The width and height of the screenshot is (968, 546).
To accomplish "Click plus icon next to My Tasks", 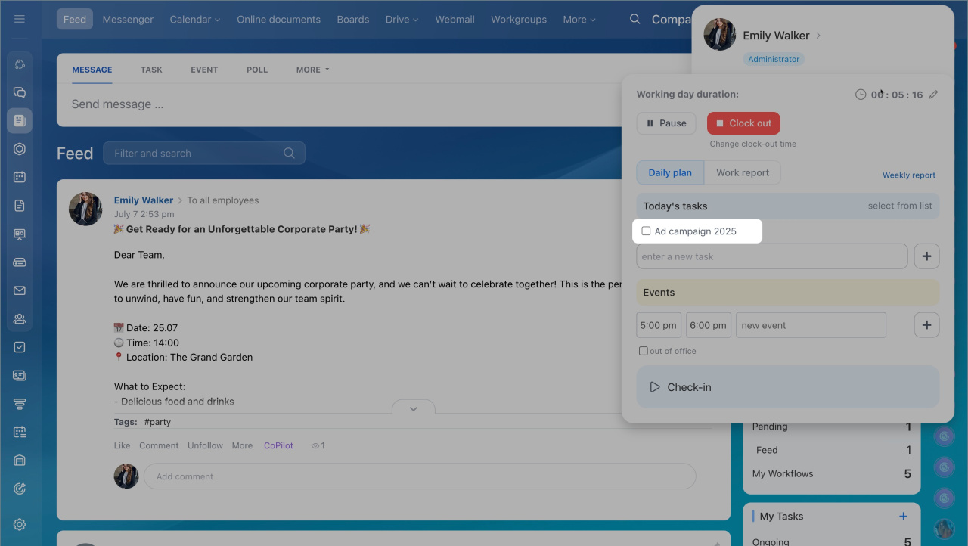I will (903, 516).
